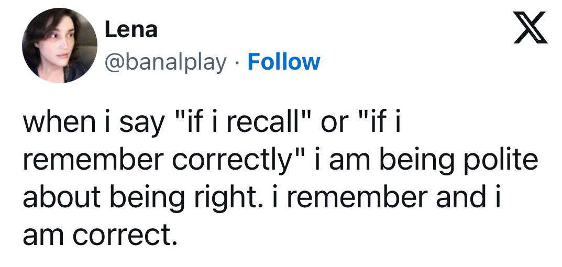Open Lena's profile picture
Image resolution: width=562 pixels, height=267 pixels.
[x=59, y=45]
